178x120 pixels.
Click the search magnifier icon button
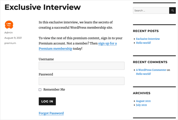pyautogui.click(x=172, y=11)
